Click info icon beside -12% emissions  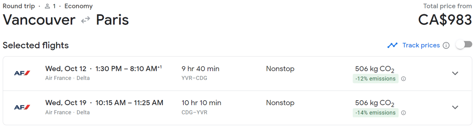404,79
